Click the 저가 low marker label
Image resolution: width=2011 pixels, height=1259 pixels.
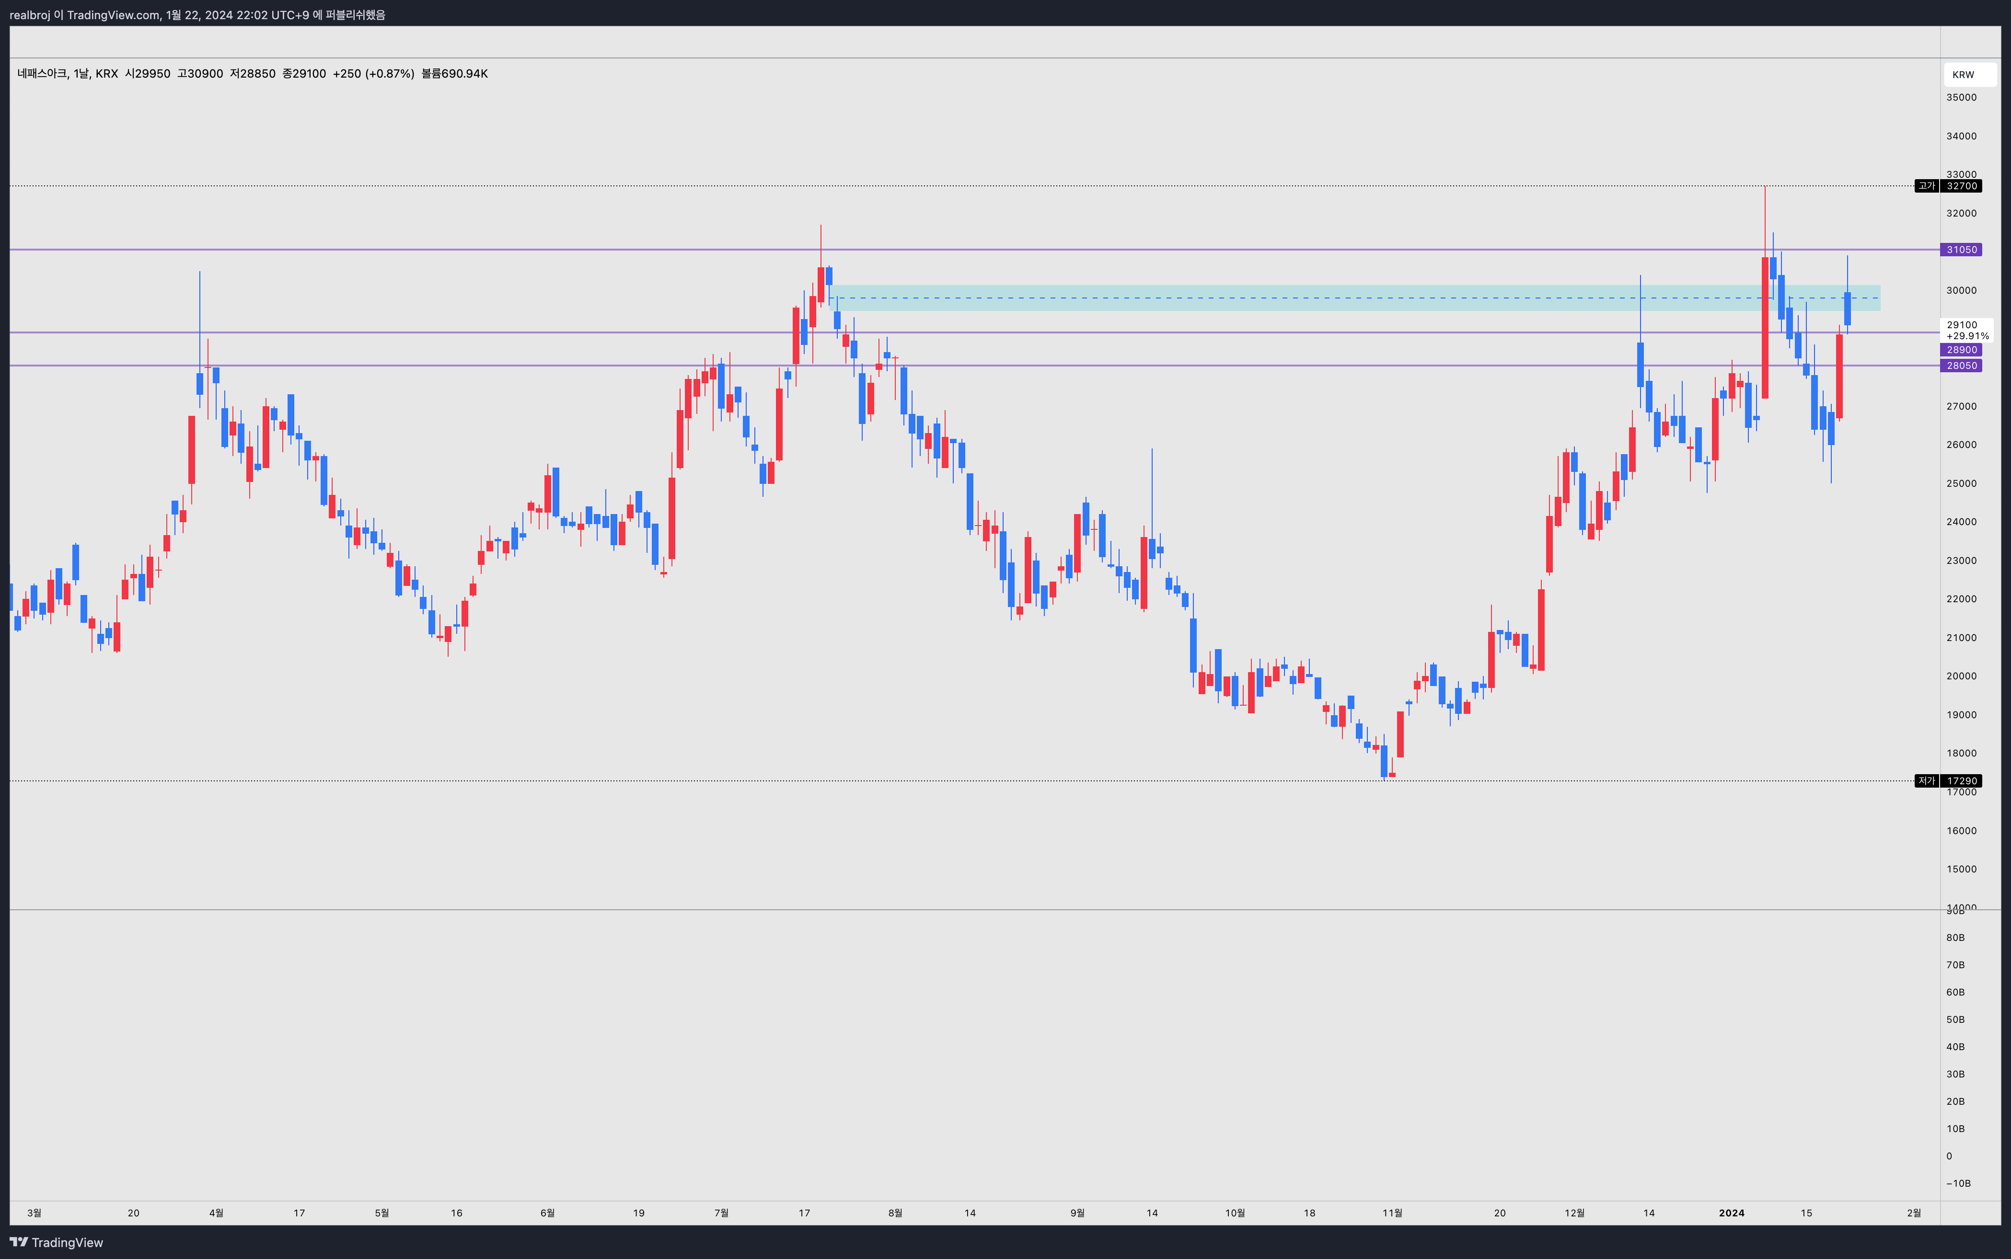pyautogui.click(x=1926, y=781)
